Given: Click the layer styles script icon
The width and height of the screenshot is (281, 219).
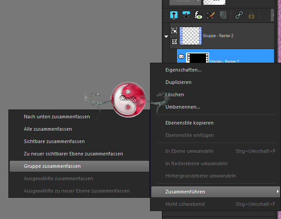Looking at the screenshot, I should pyautogui.click(x=223, y=15).
